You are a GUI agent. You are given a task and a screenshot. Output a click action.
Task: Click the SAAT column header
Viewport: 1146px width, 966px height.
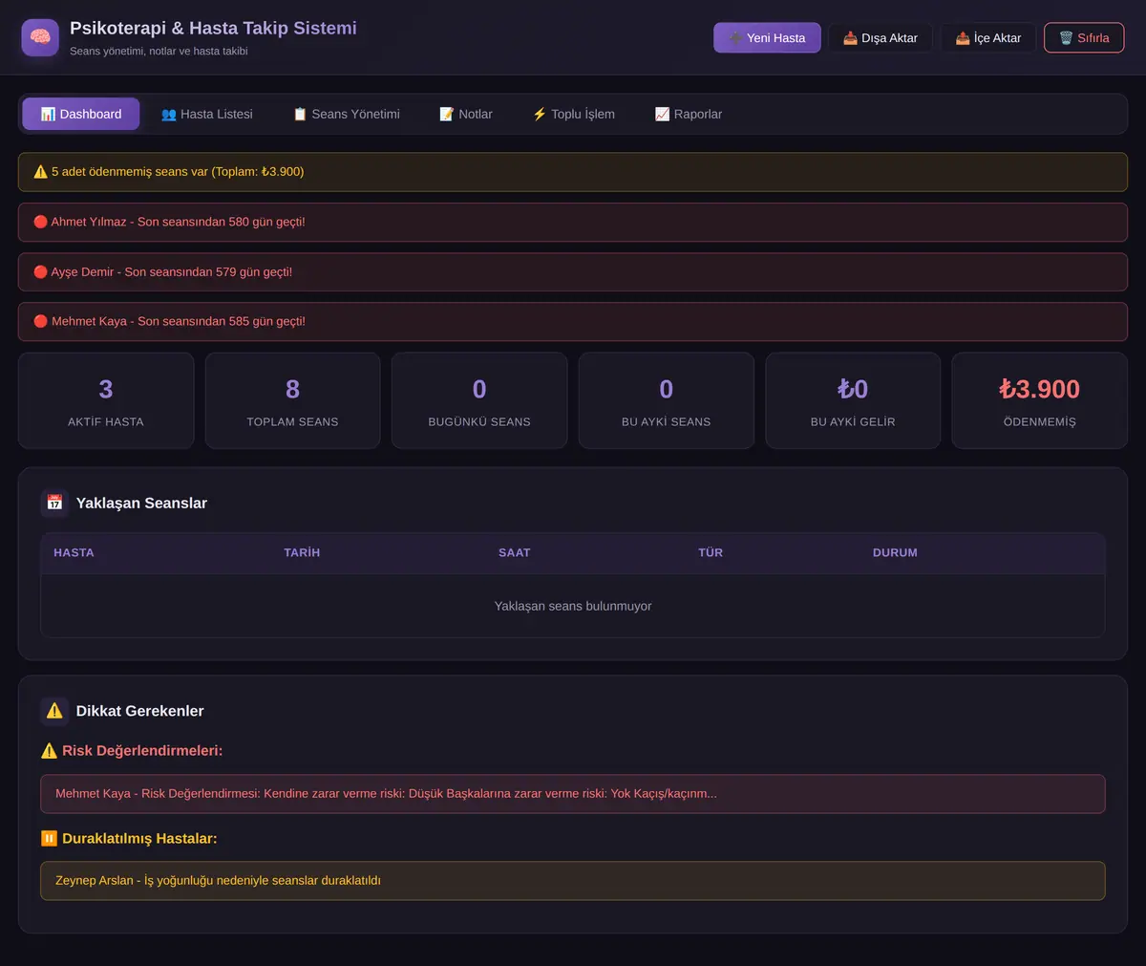[514, 552]
